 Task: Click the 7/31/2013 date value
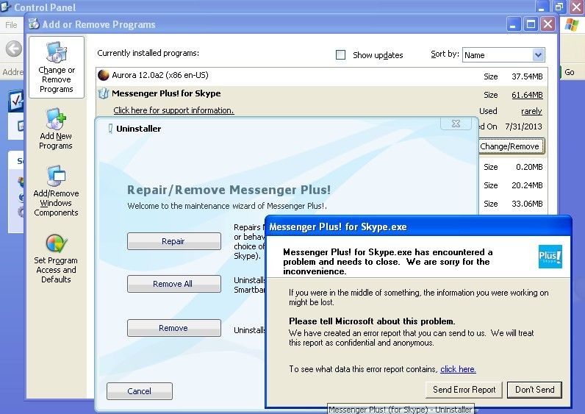pyautogui.click(x=523, y=126)
